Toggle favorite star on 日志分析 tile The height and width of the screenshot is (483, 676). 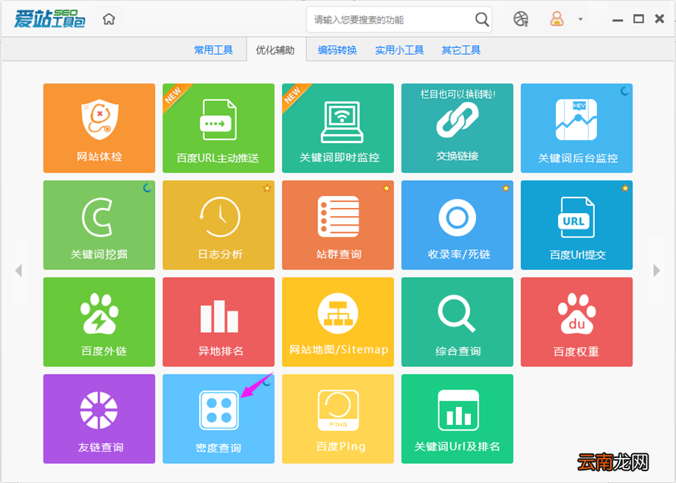pos(267,188)
